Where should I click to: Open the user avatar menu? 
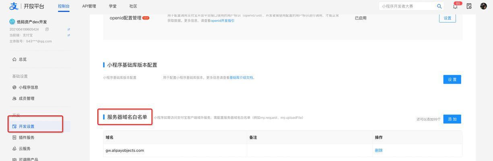483,6
